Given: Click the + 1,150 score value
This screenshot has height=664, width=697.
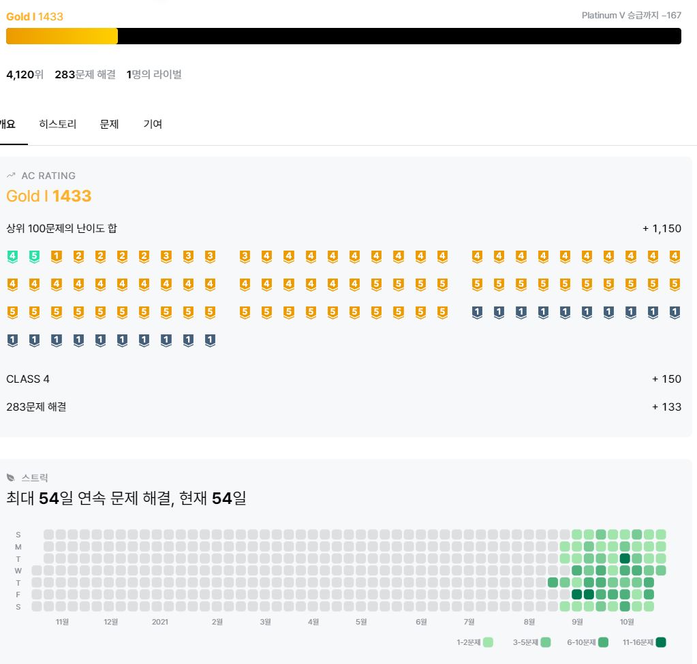Looking at the screenshot, I should (x=662, y=228).
